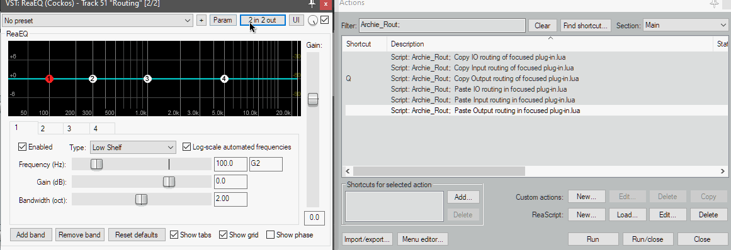Click the Q shortcut cell
This screenshot has height=250, width=731.
tap(349, 79)
